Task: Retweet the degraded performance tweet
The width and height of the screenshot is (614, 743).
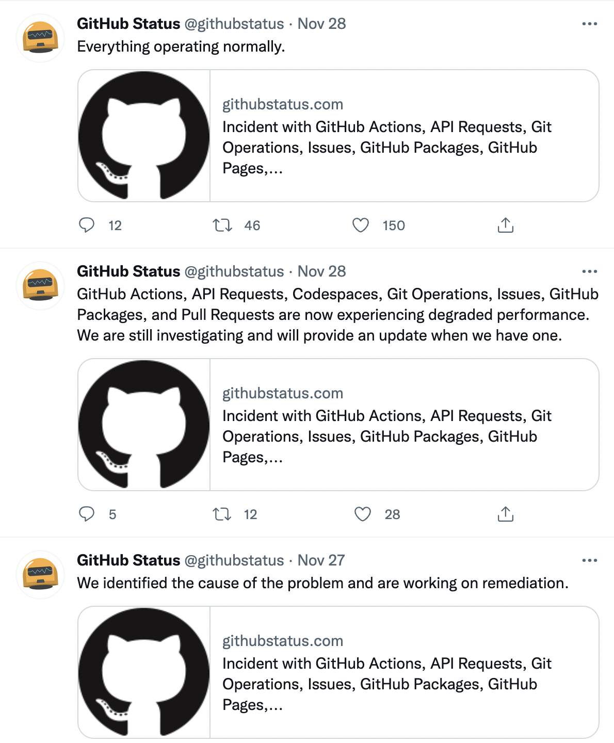Action: (223, 514)
